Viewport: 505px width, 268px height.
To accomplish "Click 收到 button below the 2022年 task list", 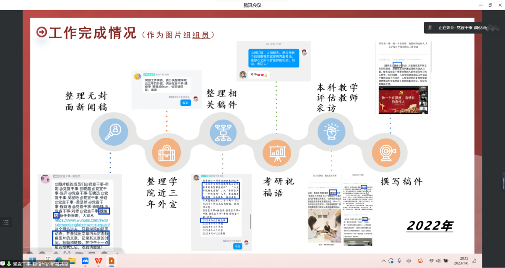I will (237, 247).
